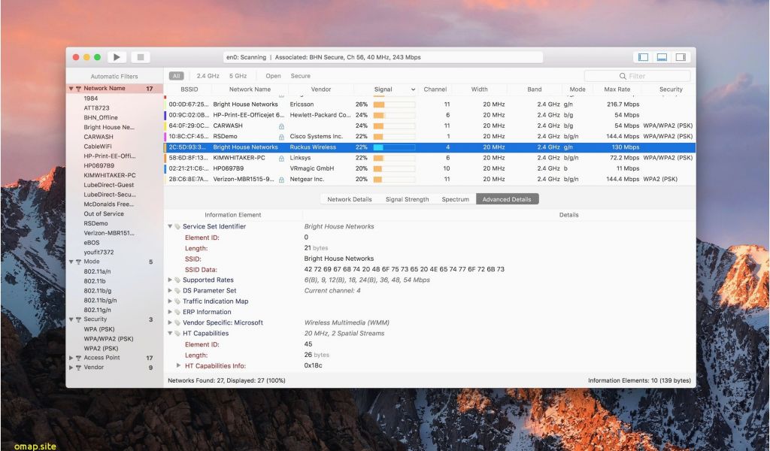The image size is (770, 451).
Task: Select the All filter scope
Action: pos(176,76)
